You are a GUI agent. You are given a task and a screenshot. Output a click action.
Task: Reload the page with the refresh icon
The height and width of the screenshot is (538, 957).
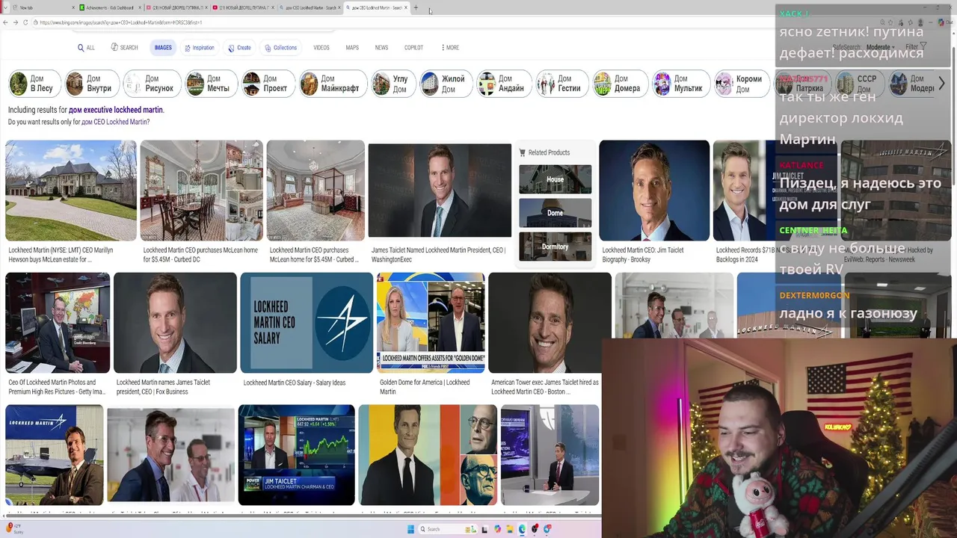click(x=25, y=22)
